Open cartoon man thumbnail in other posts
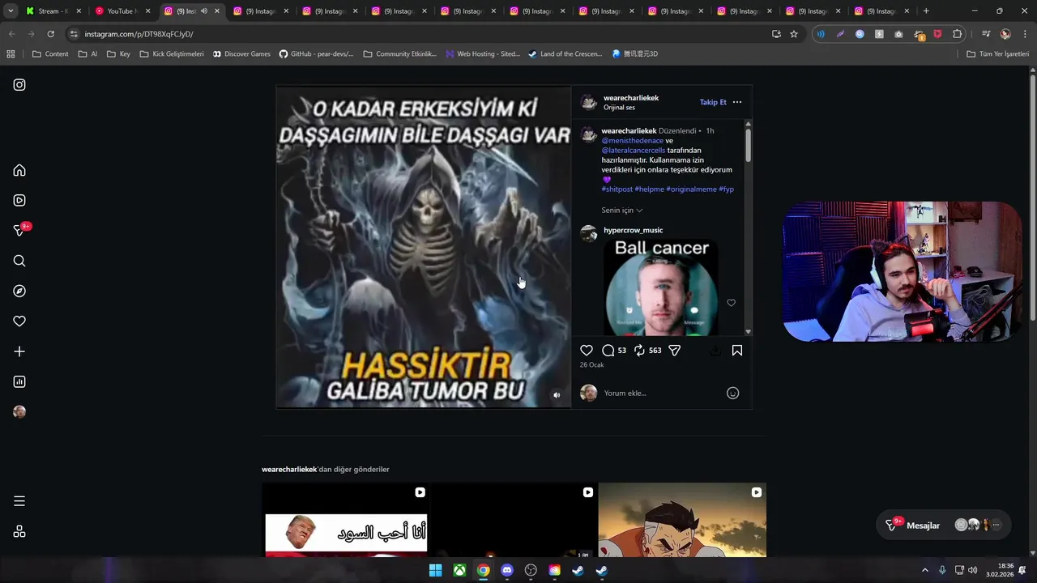This screenshot has width=1037, height=583. coord(682,520)
